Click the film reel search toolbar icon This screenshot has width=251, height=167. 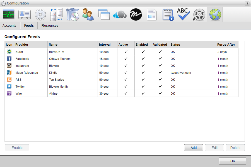[199, 14]
